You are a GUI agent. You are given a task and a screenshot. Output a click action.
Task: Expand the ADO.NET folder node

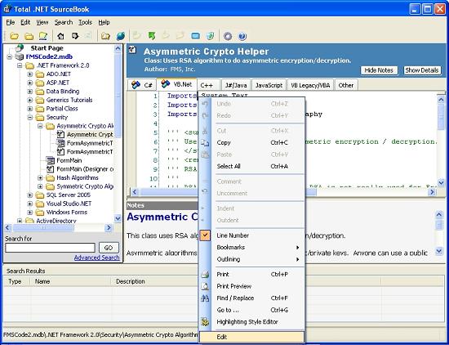tap(29, 74)
